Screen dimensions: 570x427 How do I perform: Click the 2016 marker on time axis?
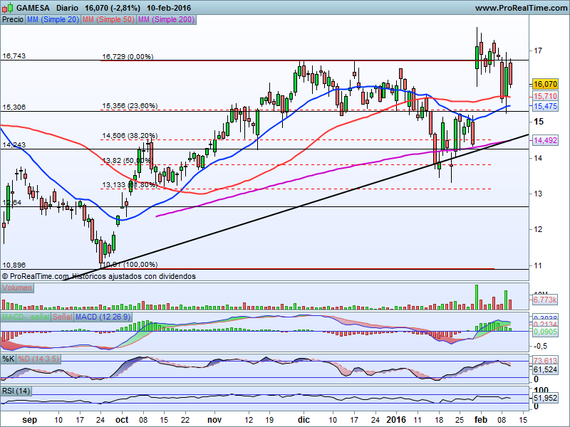396,420
